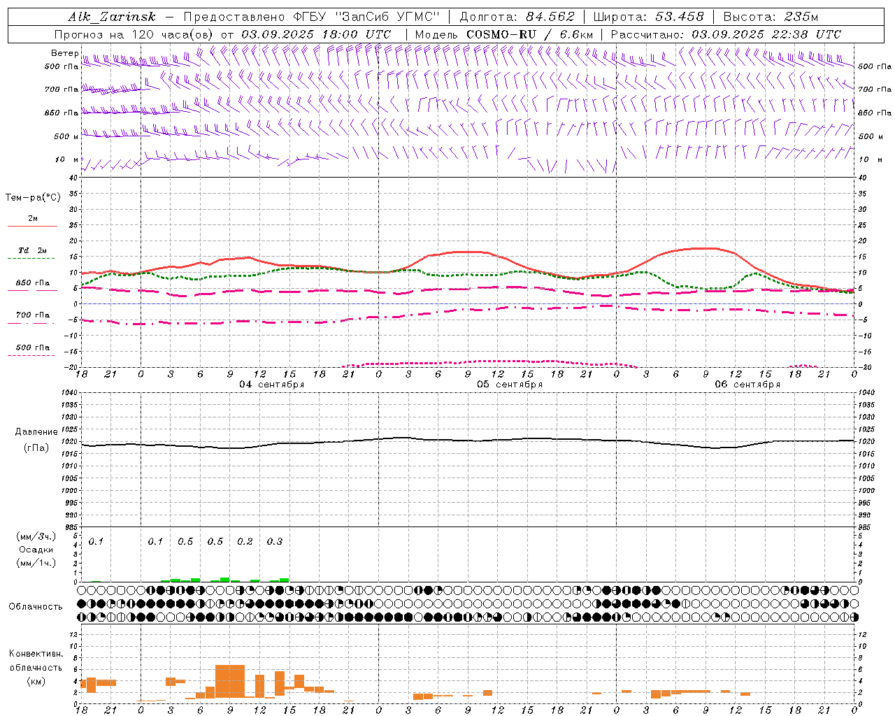Click the 0.3 precipitation amount value
The image size is (895, 716).
pos(275,541)
